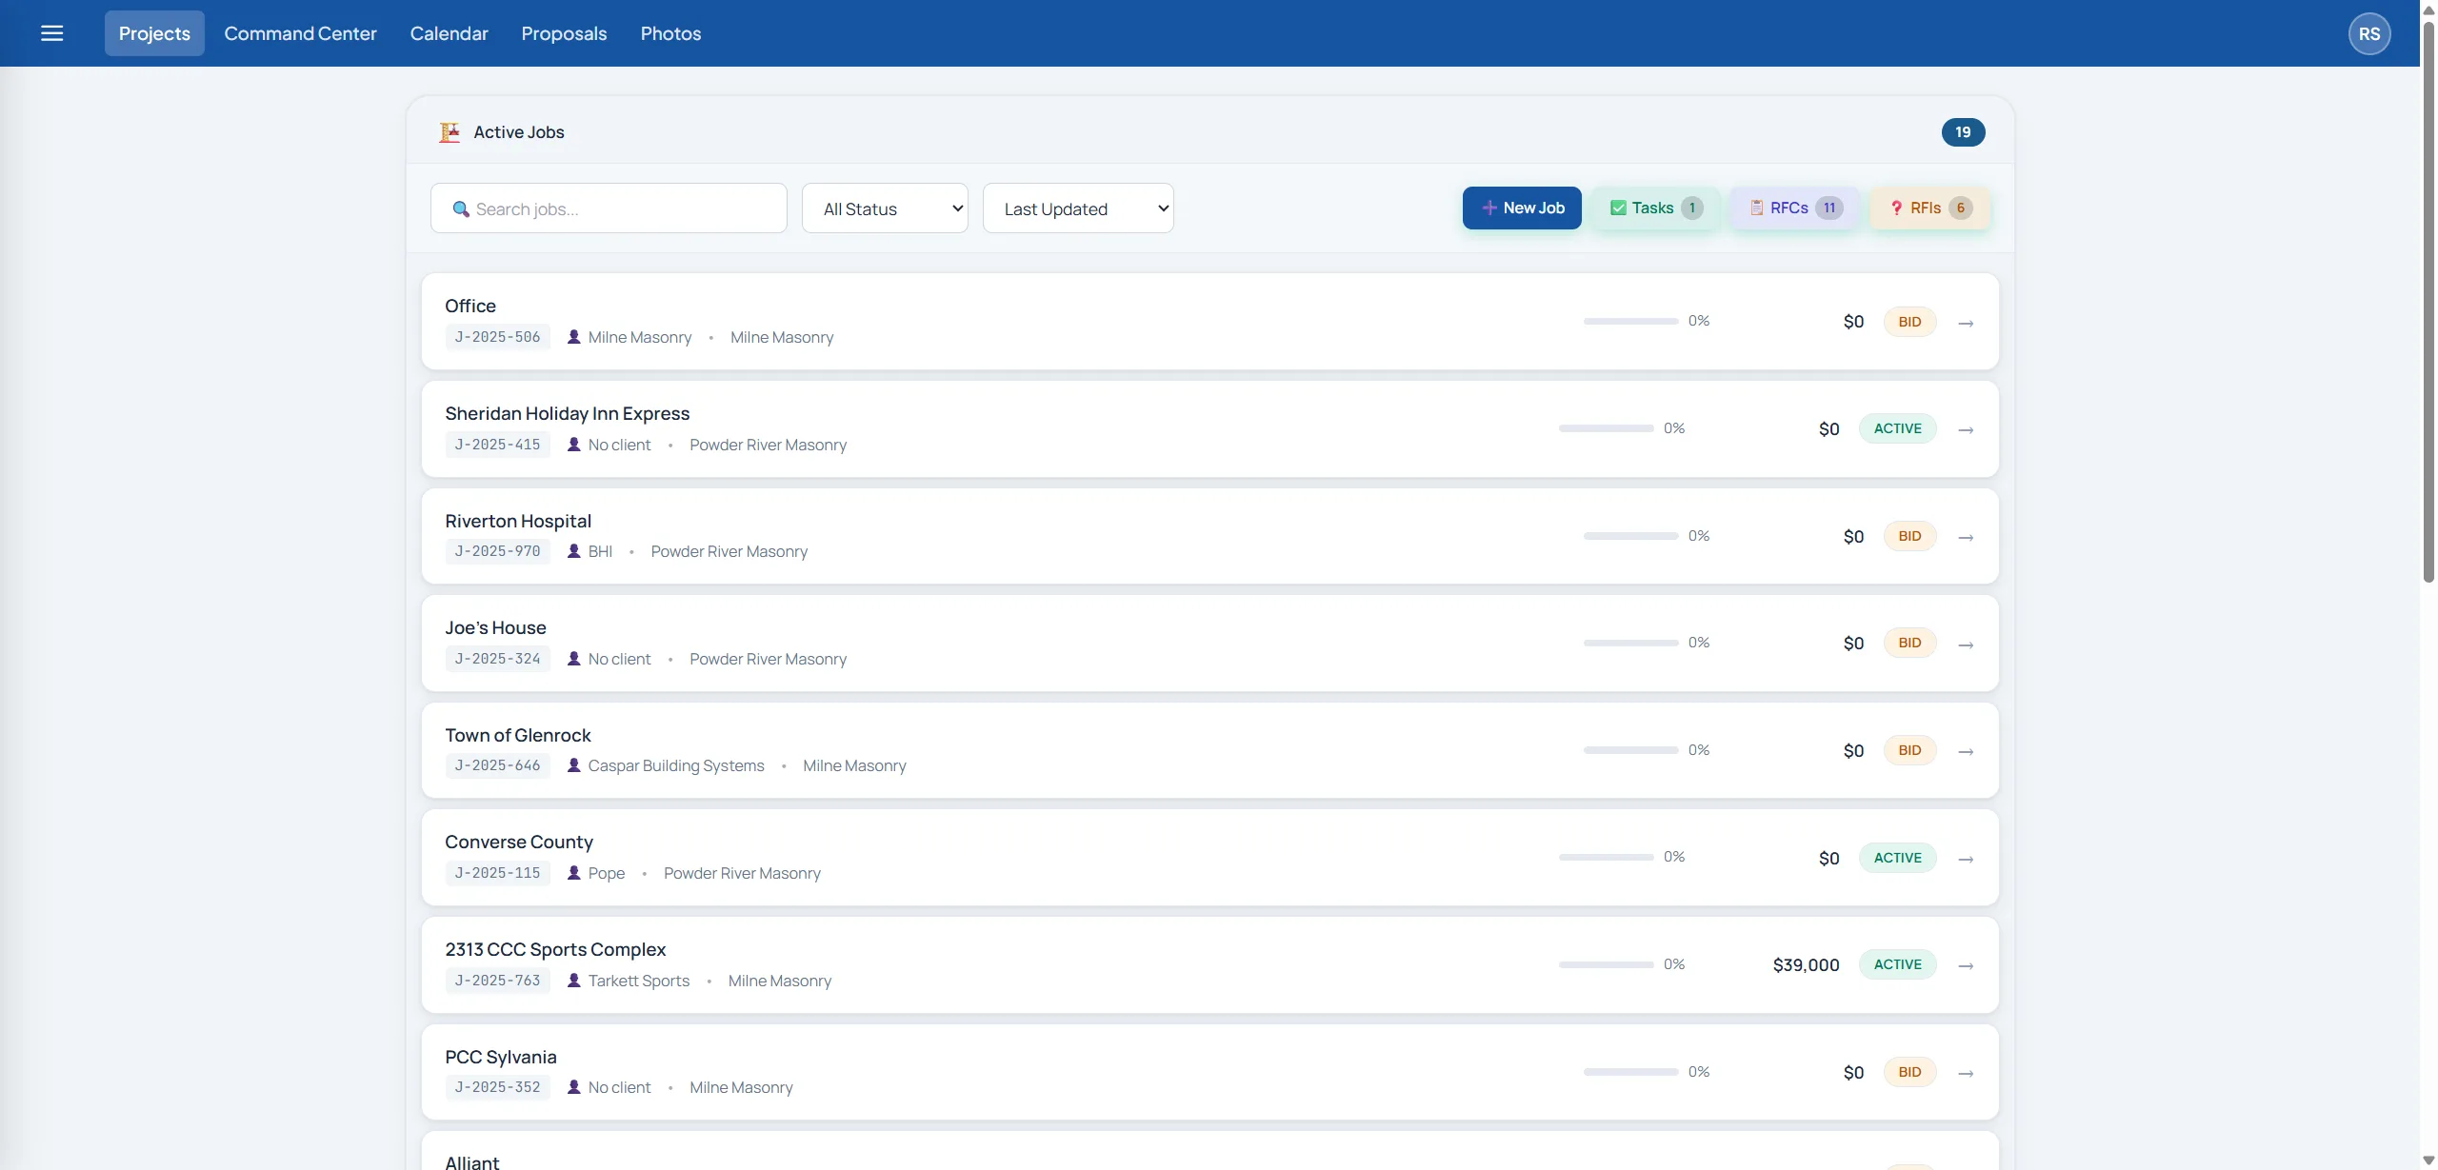Viewport: 2438px width, 1170px height.
Task: Click the search magnifier icon
Action: [x=461, y=208]
